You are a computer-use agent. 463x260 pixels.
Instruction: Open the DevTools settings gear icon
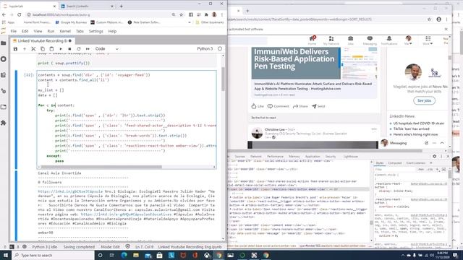point(434,156)
